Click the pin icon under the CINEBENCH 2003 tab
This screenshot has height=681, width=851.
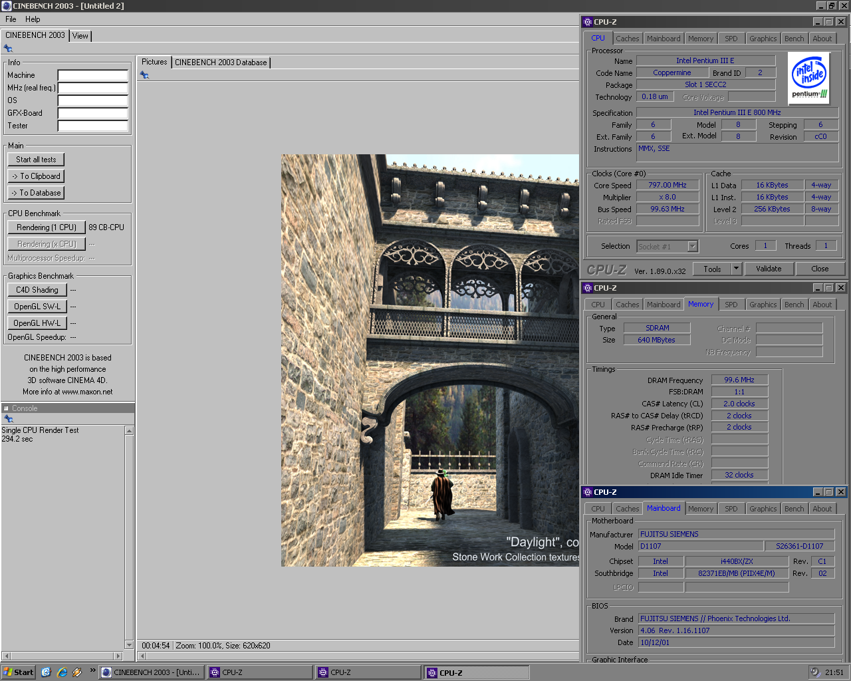click(8, 49)
